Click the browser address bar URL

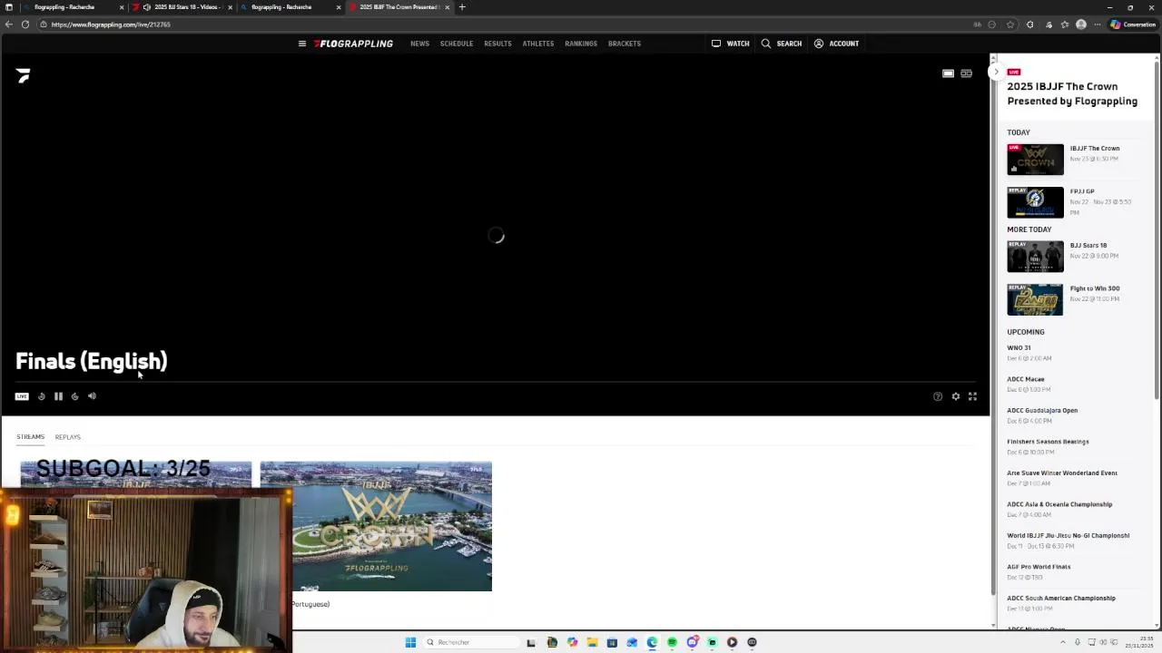(111, 24)
